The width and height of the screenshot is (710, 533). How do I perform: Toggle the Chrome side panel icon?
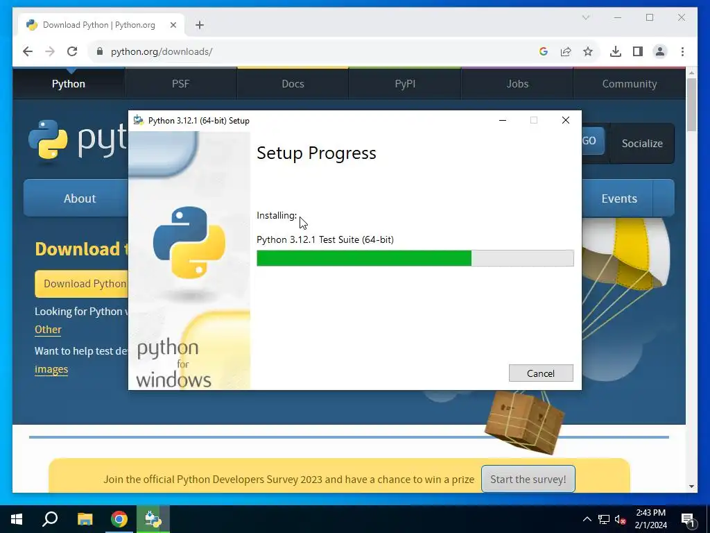638,51
